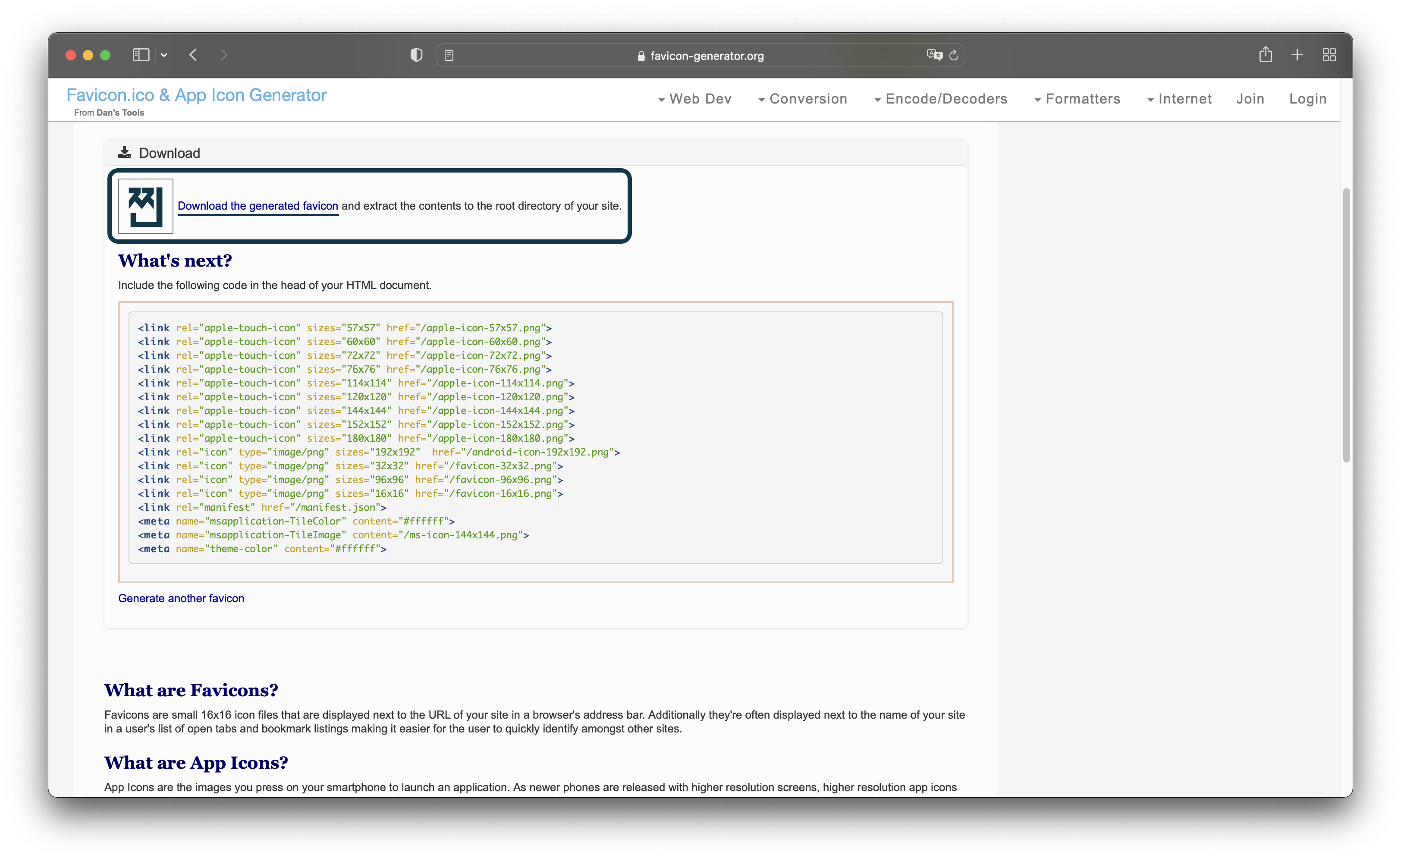This screenshot has height=861, width=1401.
Task: Click the privacy shield icon
Action: pyautogui.click(x=416, y=55)
